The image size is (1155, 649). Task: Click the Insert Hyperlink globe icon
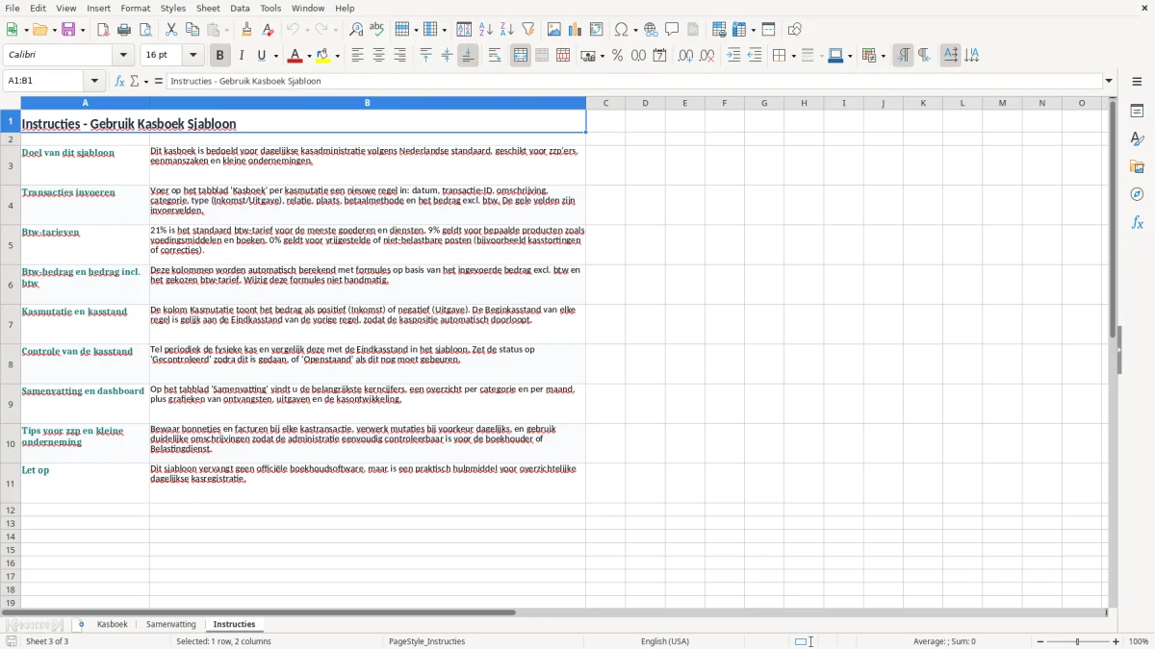(652, 30)
